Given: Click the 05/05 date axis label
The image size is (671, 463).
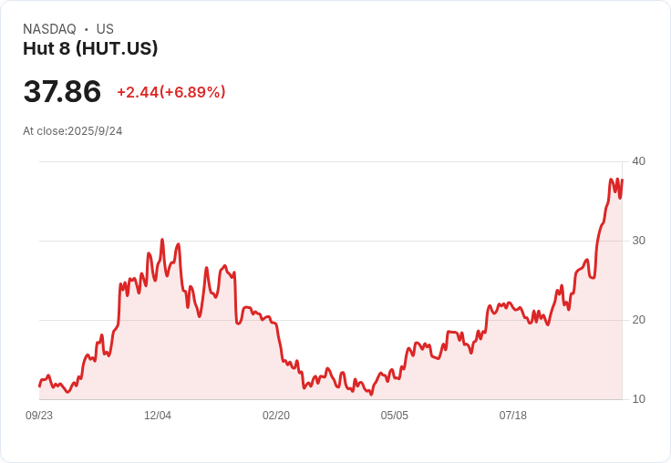Looking at the screenshot, I should tap(395, 415).
